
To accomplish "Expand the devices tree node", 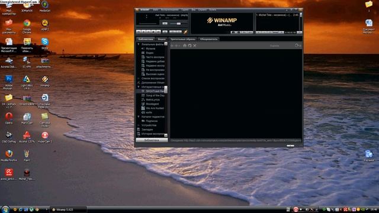I will 139,125.
